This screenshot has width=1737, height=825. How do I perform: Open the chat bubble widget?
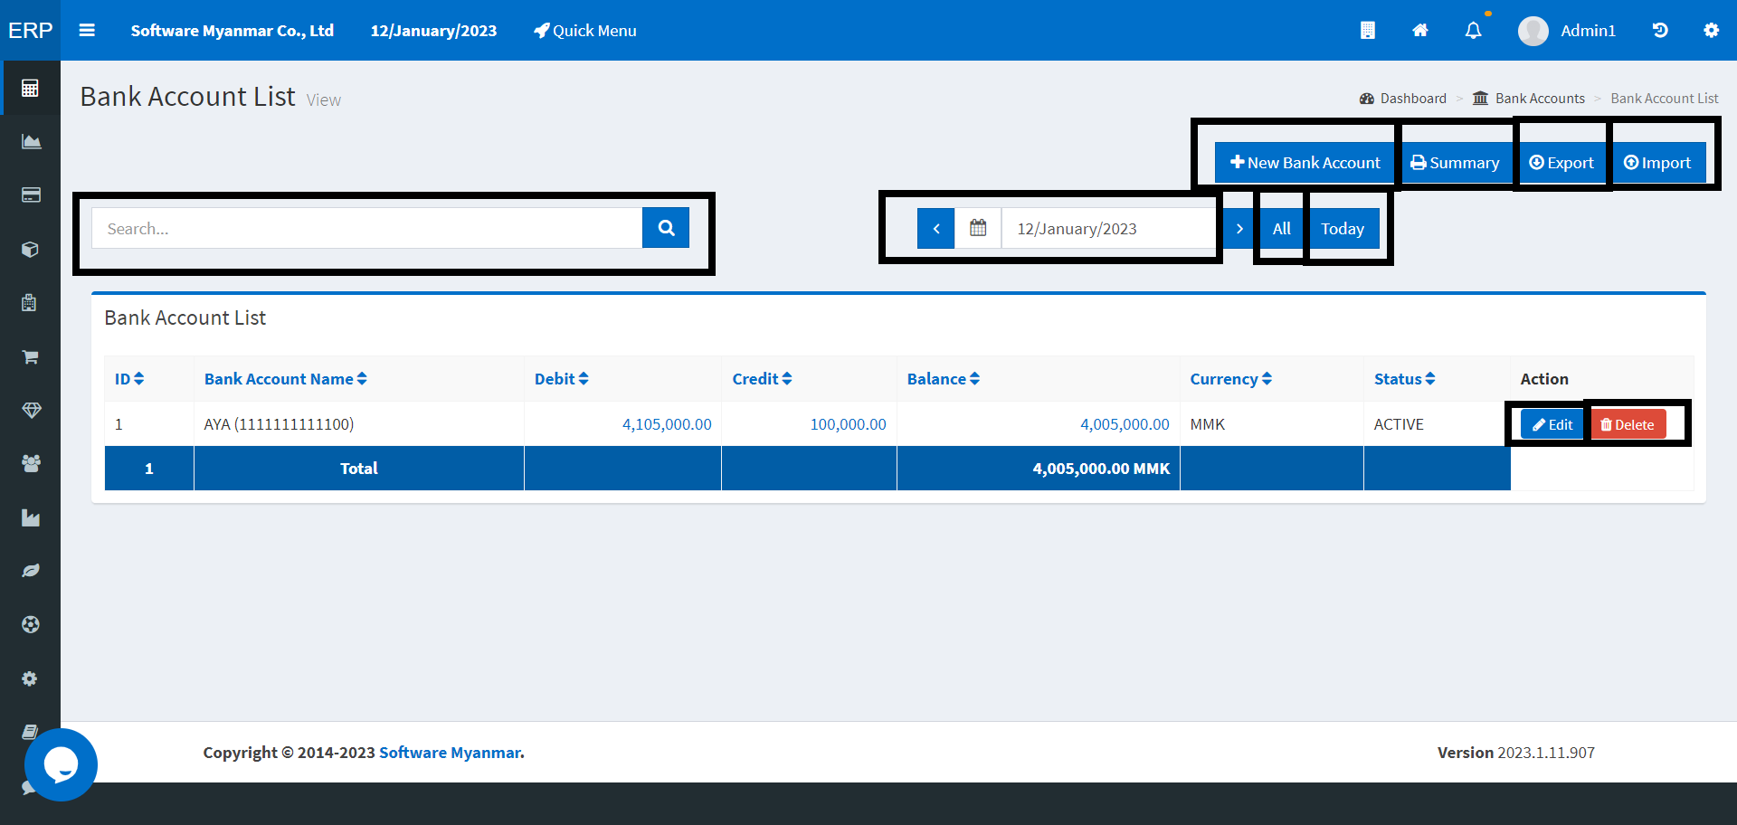[x=61, y=764]
